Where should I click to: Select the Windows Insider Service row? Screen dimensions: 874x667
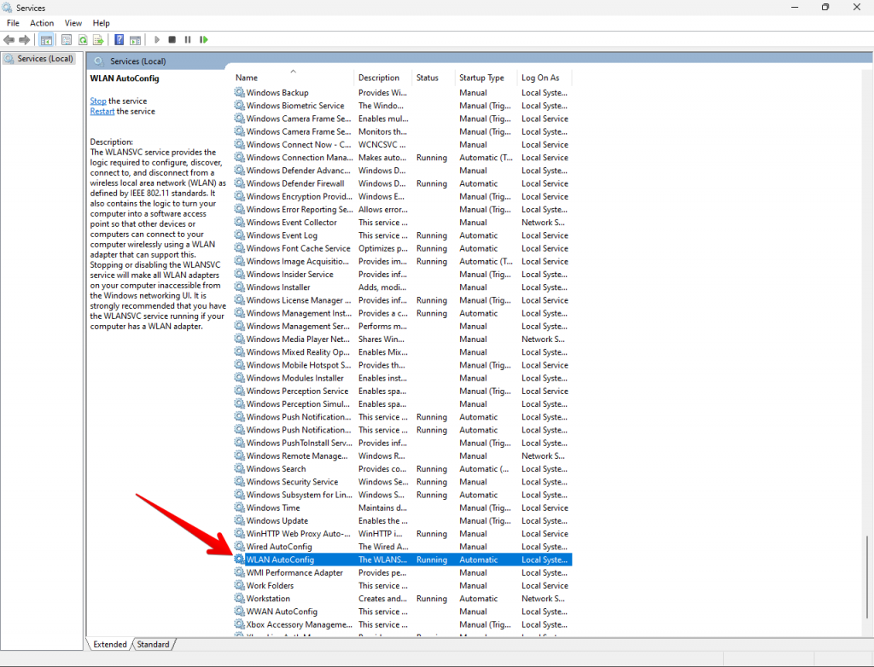[403, 274]
